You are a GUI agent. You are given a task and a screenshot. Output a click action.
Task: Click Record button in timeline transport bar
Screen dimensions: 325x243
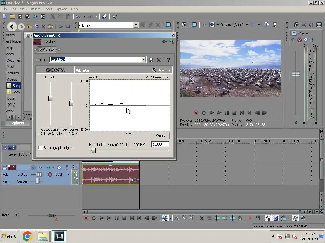tap(86, 218)
